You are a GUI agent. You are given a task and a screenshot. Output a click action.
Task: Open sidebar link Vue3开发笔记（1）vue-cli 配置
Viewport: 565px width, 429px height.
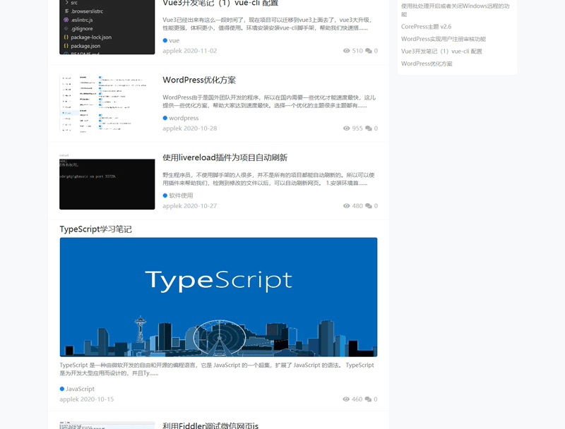[x=441, y=51]
